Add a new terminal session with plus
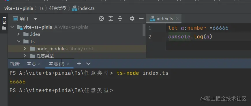Screen dimensions: 251x106 pos(79,64)
